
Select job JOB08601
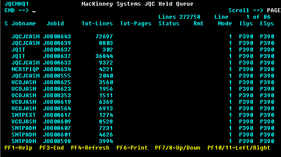point(57,135)
